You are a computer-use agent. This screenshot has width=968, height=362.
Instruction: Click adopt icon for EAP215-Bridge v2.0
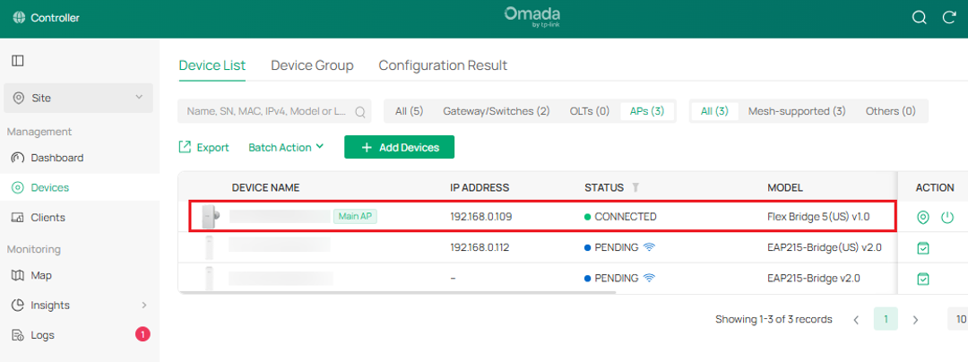pyautogui.click(x=923, y=279)
